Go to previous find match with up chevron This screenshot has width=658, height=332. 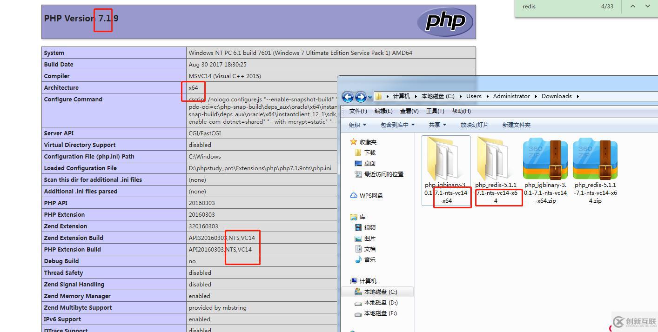click(633, 6)
